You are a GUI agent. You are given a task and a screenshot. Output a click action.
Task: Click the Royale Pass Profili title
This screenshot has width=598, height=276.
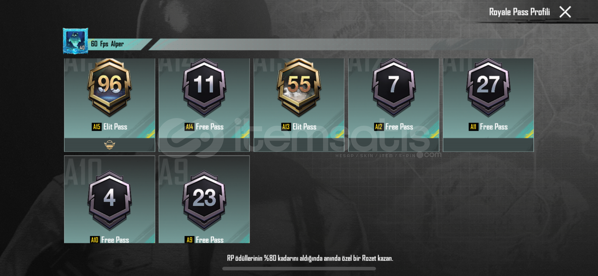click(x=519, y=12)
